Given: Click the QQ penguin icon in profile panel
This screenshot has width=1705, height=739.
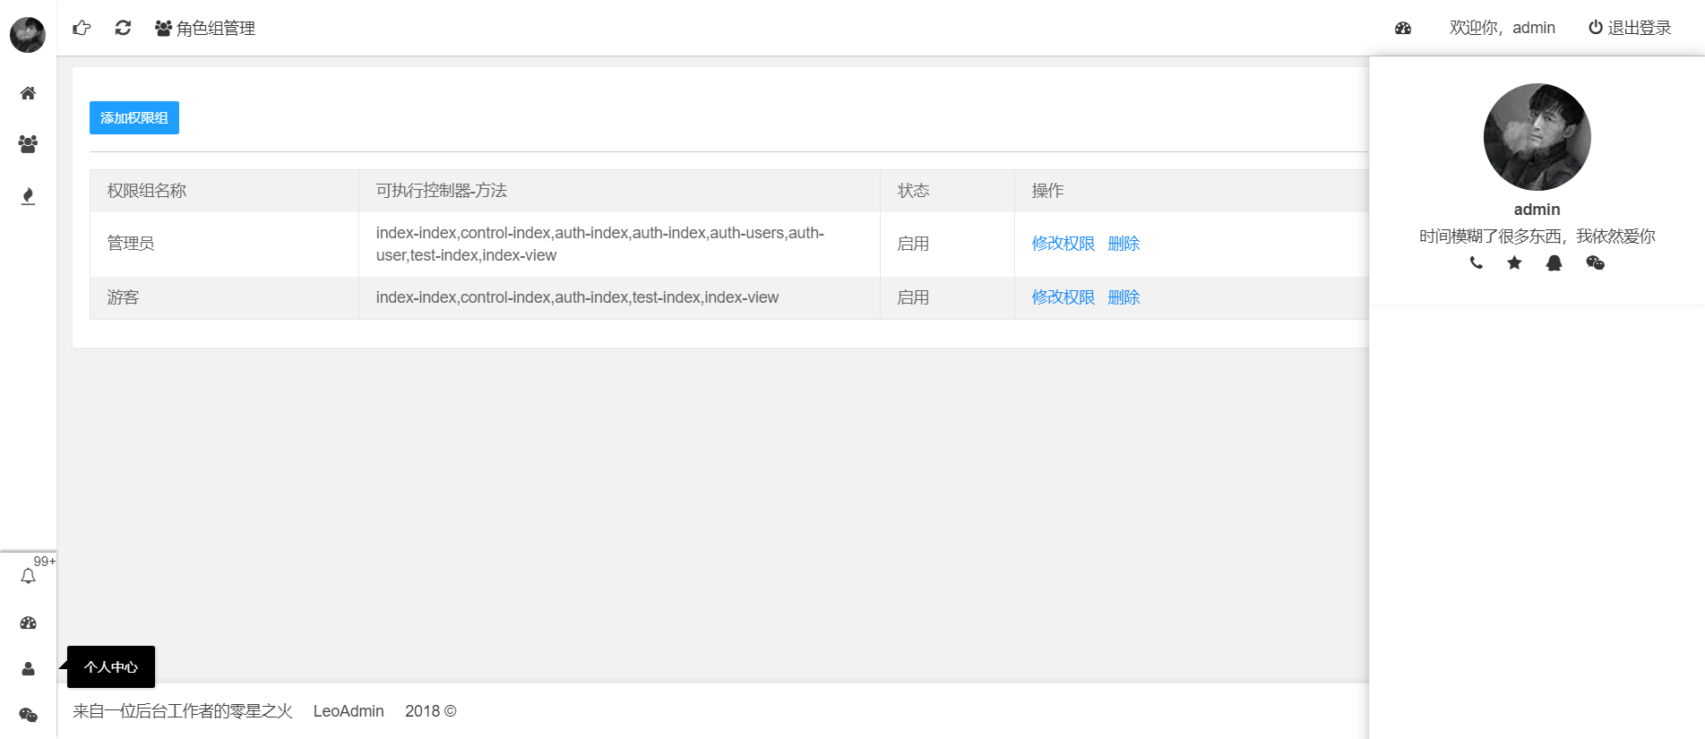Looking at the screenshot, I should (x=1554, y=262).
